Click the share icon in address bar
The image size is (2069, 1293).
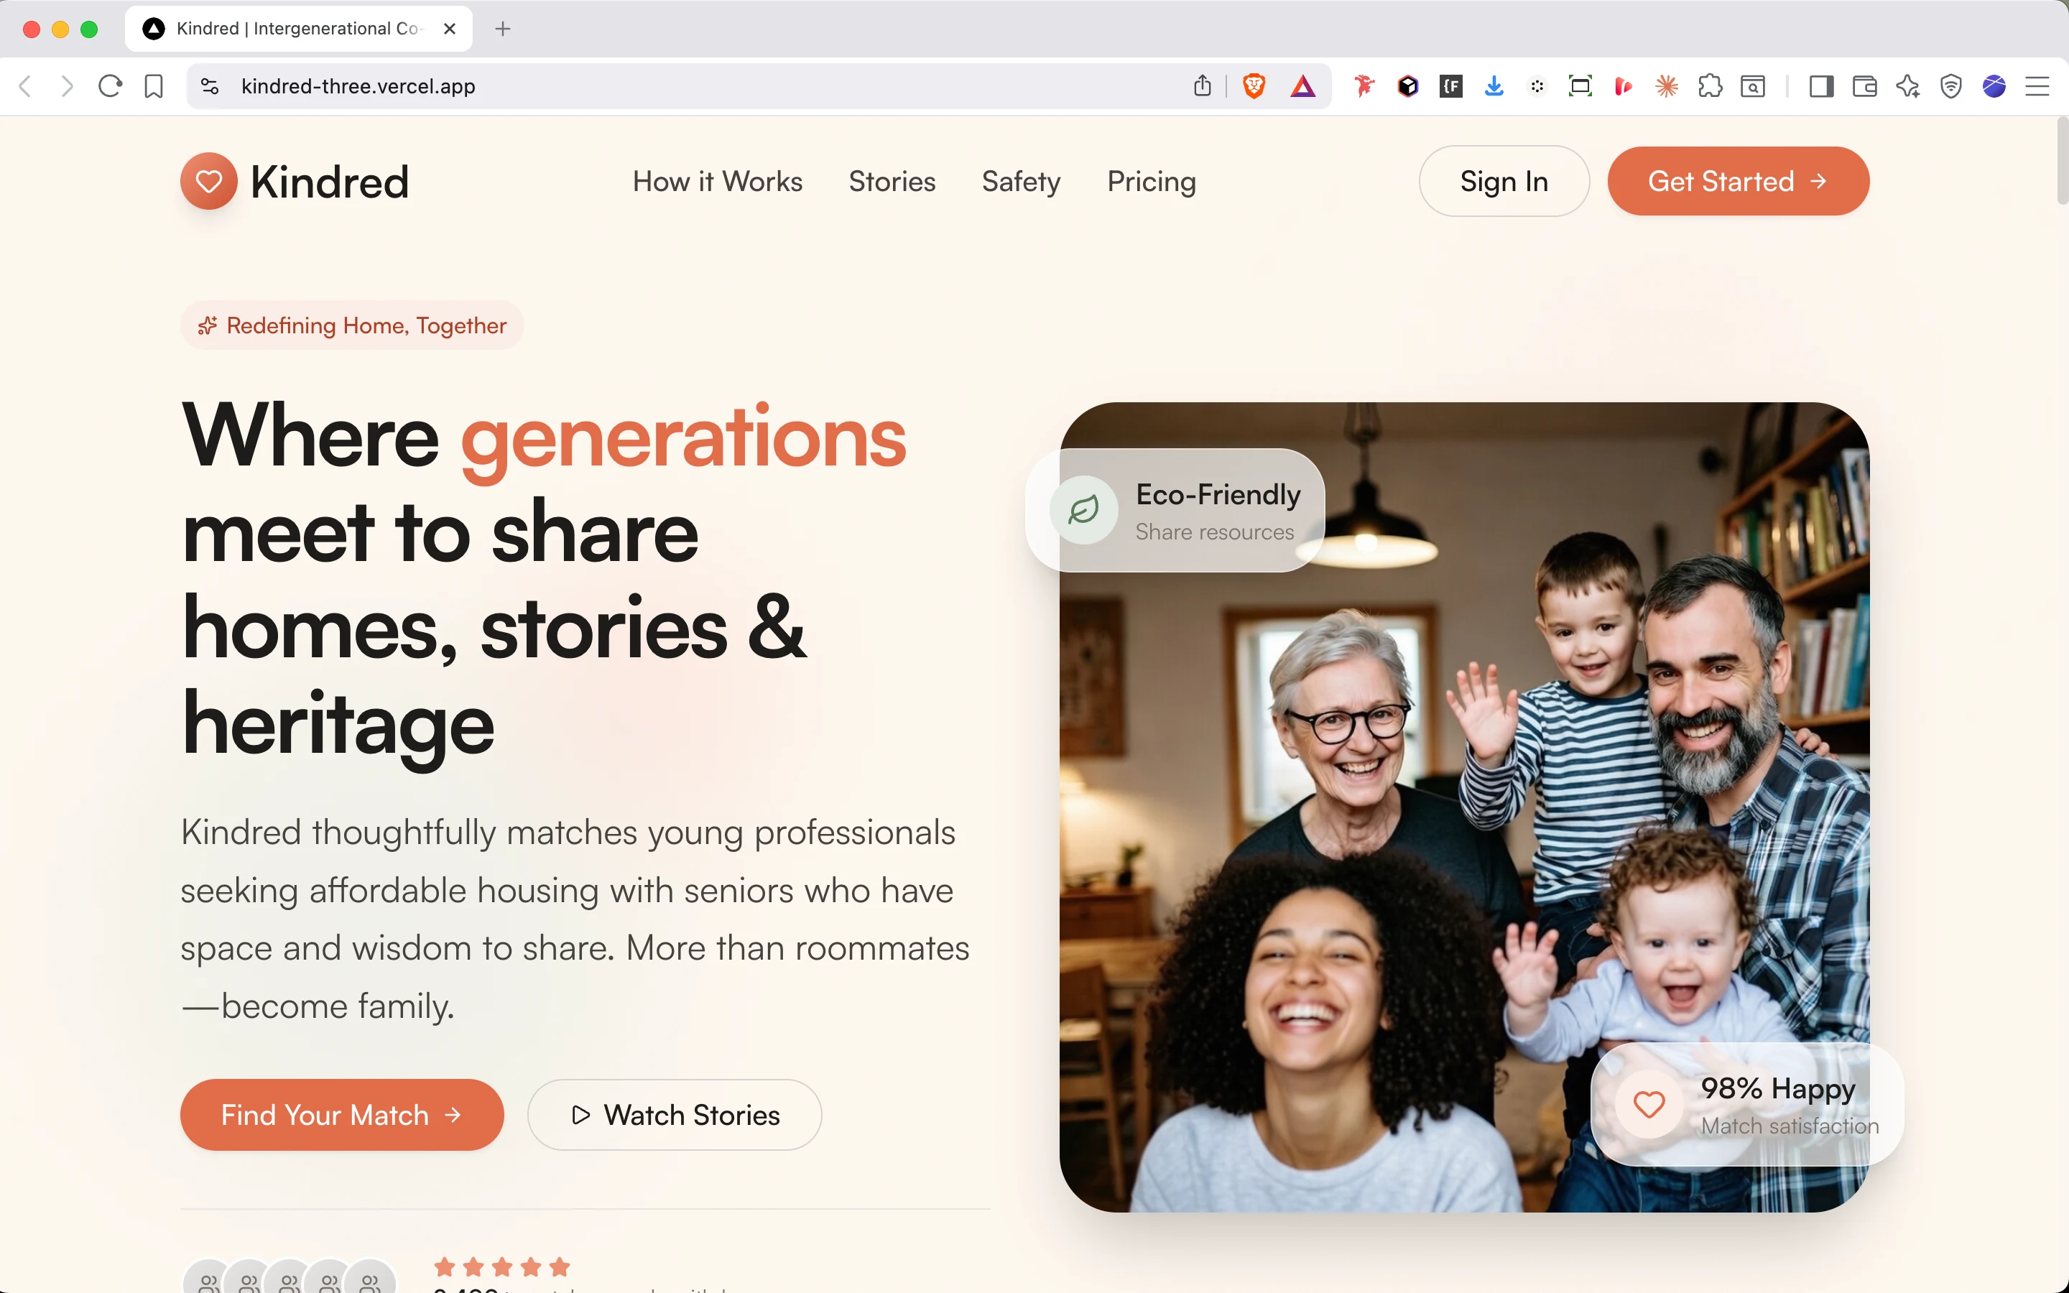[x=1202, y=86]
